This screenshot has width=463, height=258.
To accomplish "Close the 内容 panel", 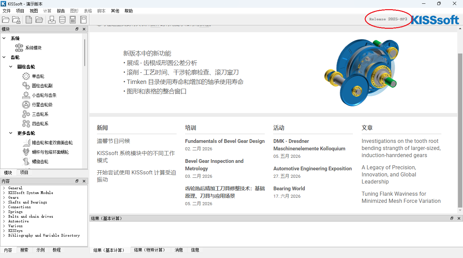I will coord(84,181).
